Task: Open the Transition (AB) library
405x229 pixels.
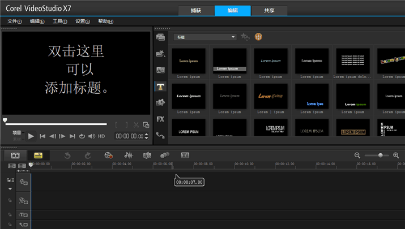Action: (x=160, y=70)
